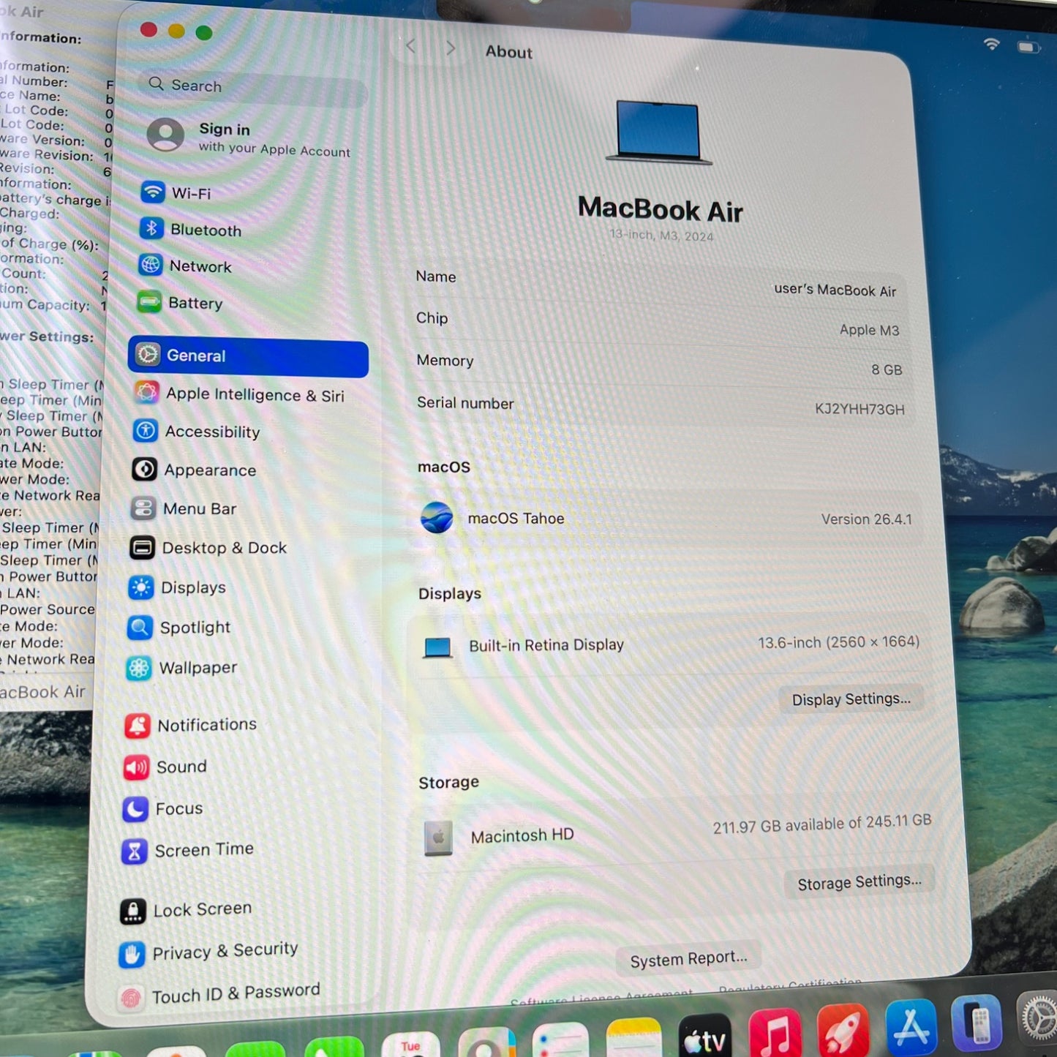The image size is (1057, 1057).
Task: Click the red rocket icon in the Dock
Action: (843, 1030)
